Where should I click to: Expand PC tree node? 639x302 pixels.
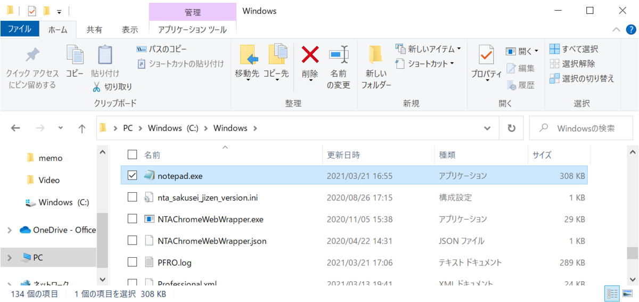(9, 257)
